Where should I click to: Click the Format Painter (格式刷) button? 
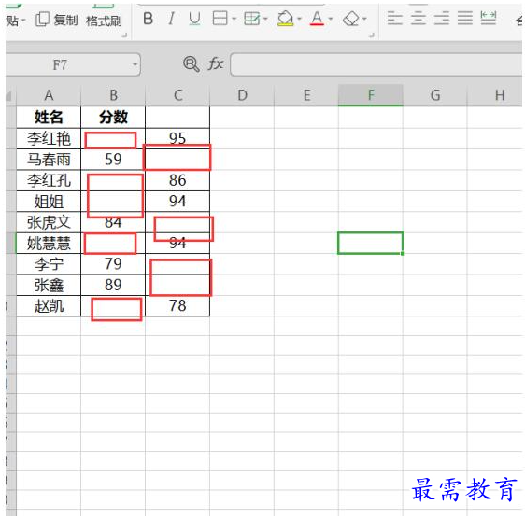click(104, 21)
